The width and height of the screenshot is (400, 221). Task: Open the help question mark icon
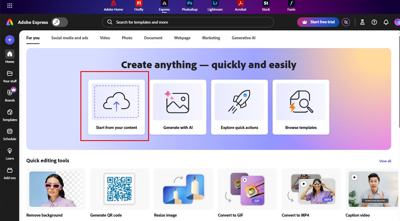tap(374, 22)
